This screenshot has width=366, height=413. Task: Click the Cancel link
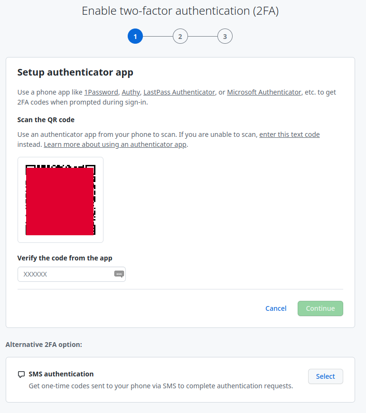pyautogui.click(x=276, y=308)
